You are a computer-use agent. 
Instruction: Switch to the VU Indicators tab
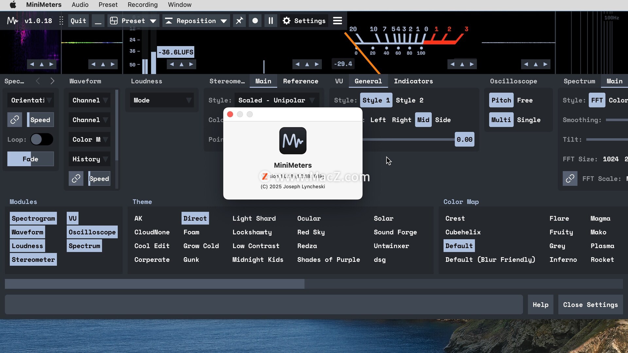(413, 81)
